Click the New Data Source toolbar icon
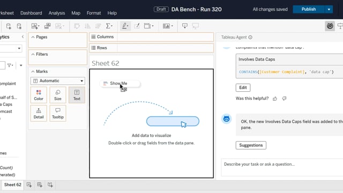Viewport: 343px width, 193px height. click(x=9, y=26)
